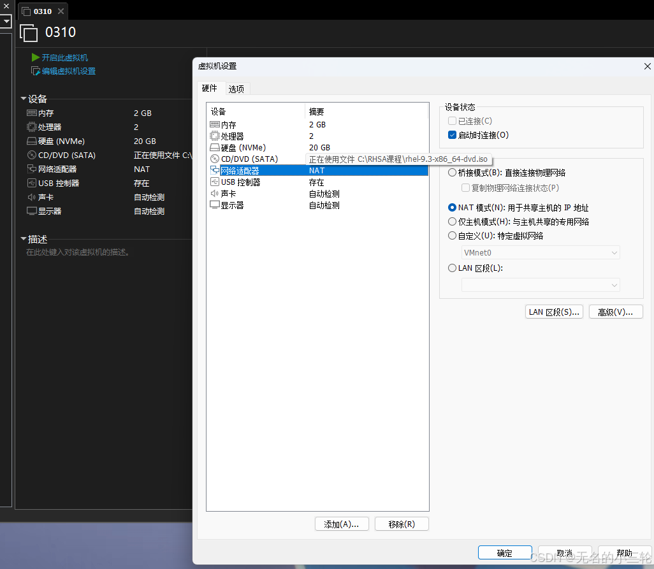Click hard disk (NVMe) icon in dialog list
654x569 pixels.
214,148
